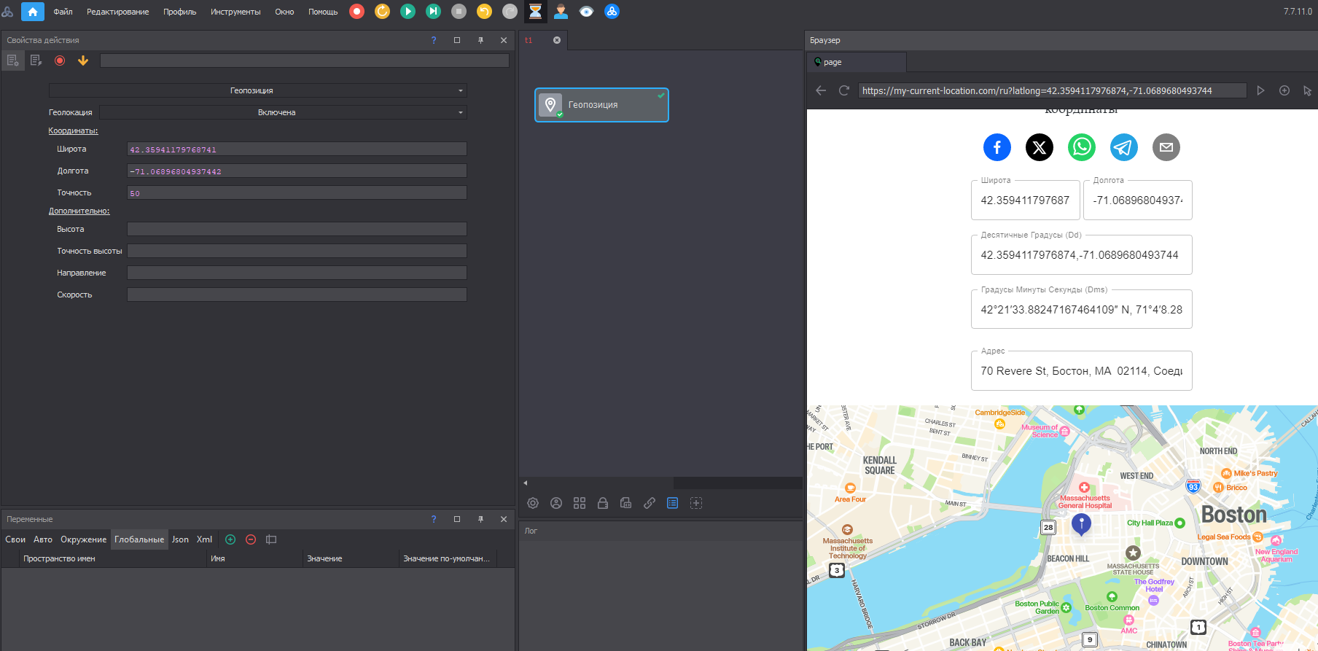The height and width of the screenshot is (651, 1318).
Task: Collapse the Дополнительно section header
Action: point(79,211)
